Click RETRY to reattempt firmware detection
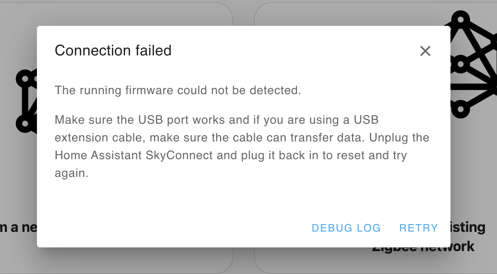This screenshot has height=274, width=497. coord(418,228)
